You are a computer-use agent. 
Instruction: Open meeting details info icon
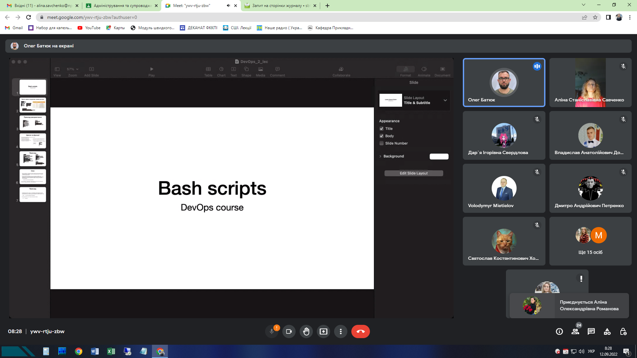[559, 331]
